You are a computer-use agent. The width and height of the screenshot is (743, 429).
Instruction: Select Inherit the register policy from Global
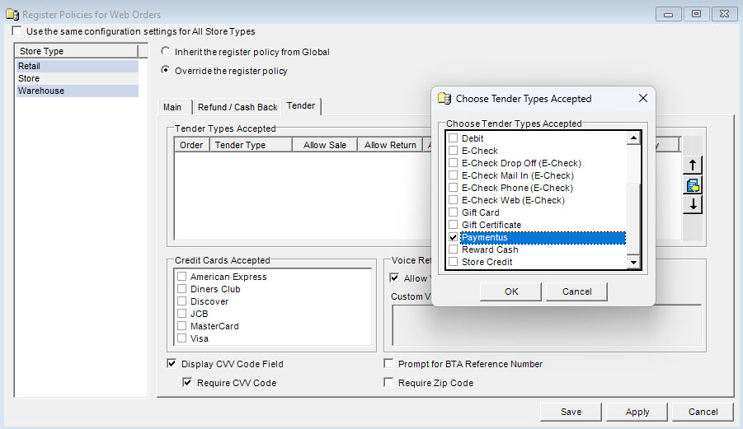pyautogui.click(x=166, y=51)
